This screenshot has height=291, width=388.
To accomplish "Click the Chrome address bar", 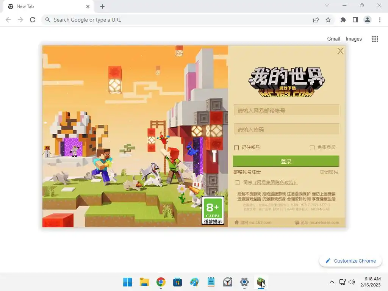I will click(178, 20).
